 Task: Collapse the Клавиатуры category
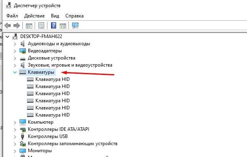click(15, 72)
